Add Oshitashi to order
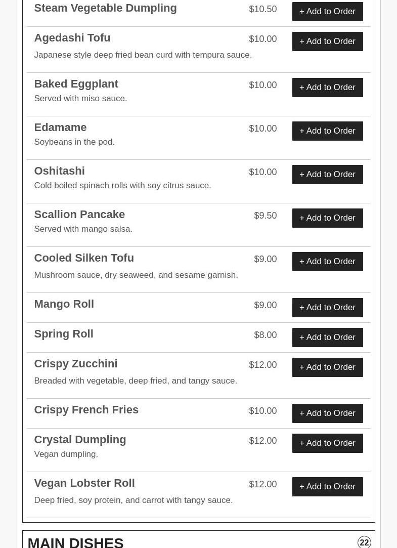This screenshot has height=548, width=397. [x=327, y=175]
